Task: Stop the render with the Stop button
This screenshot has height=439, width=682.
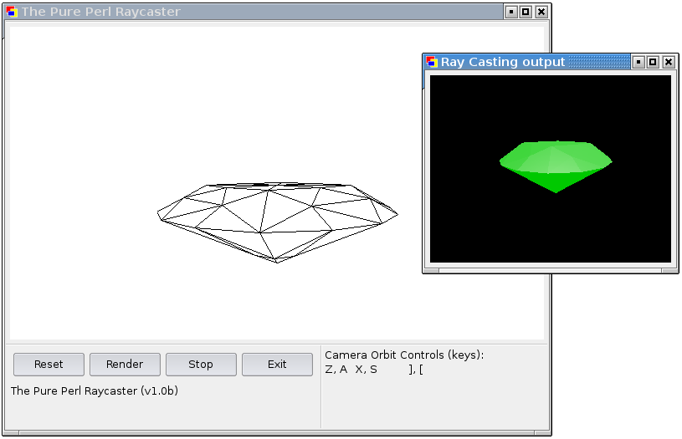Action: (201, 365)
